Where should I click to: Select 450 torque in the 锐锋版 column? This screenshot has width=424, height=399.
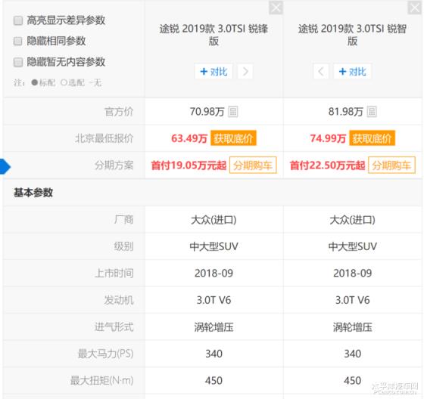(214, 381)
